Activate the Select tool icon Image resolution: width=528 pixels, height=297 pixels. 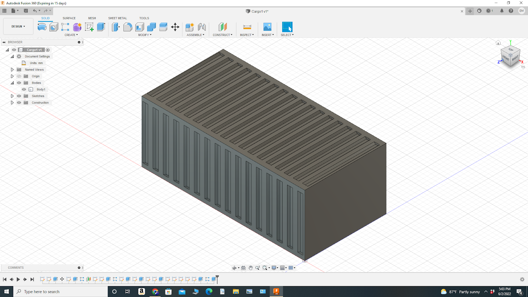(x=287, y=27)
